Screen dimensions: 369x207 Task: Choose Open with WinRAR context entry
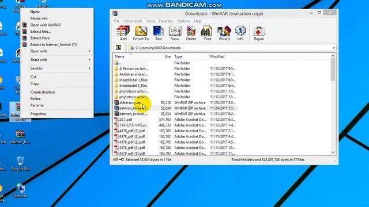coord(57,25)
